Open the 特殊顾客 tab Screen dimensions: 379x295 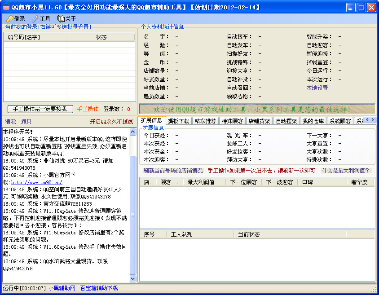(x=232, y=121)
